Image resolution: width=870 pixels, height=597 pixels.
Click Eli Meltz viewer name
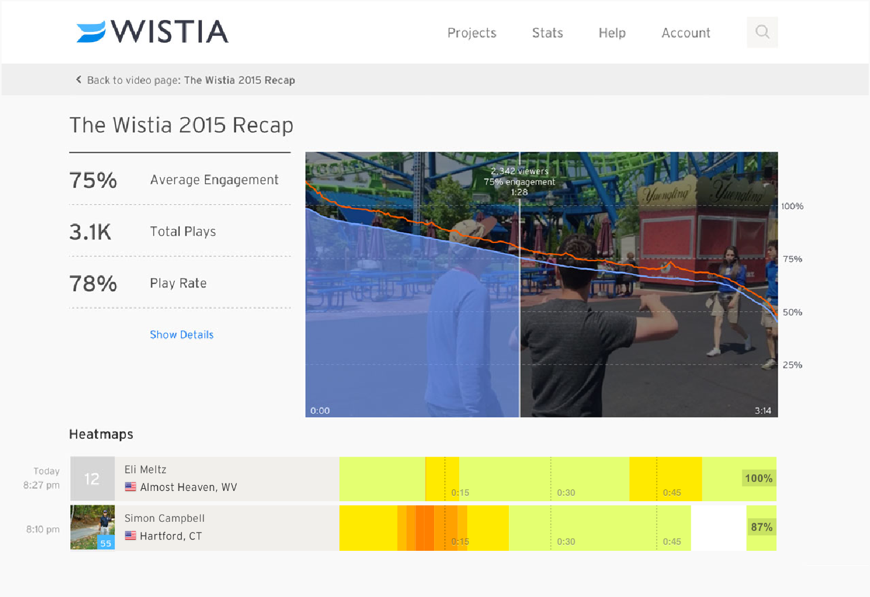[x=145, y=470]
